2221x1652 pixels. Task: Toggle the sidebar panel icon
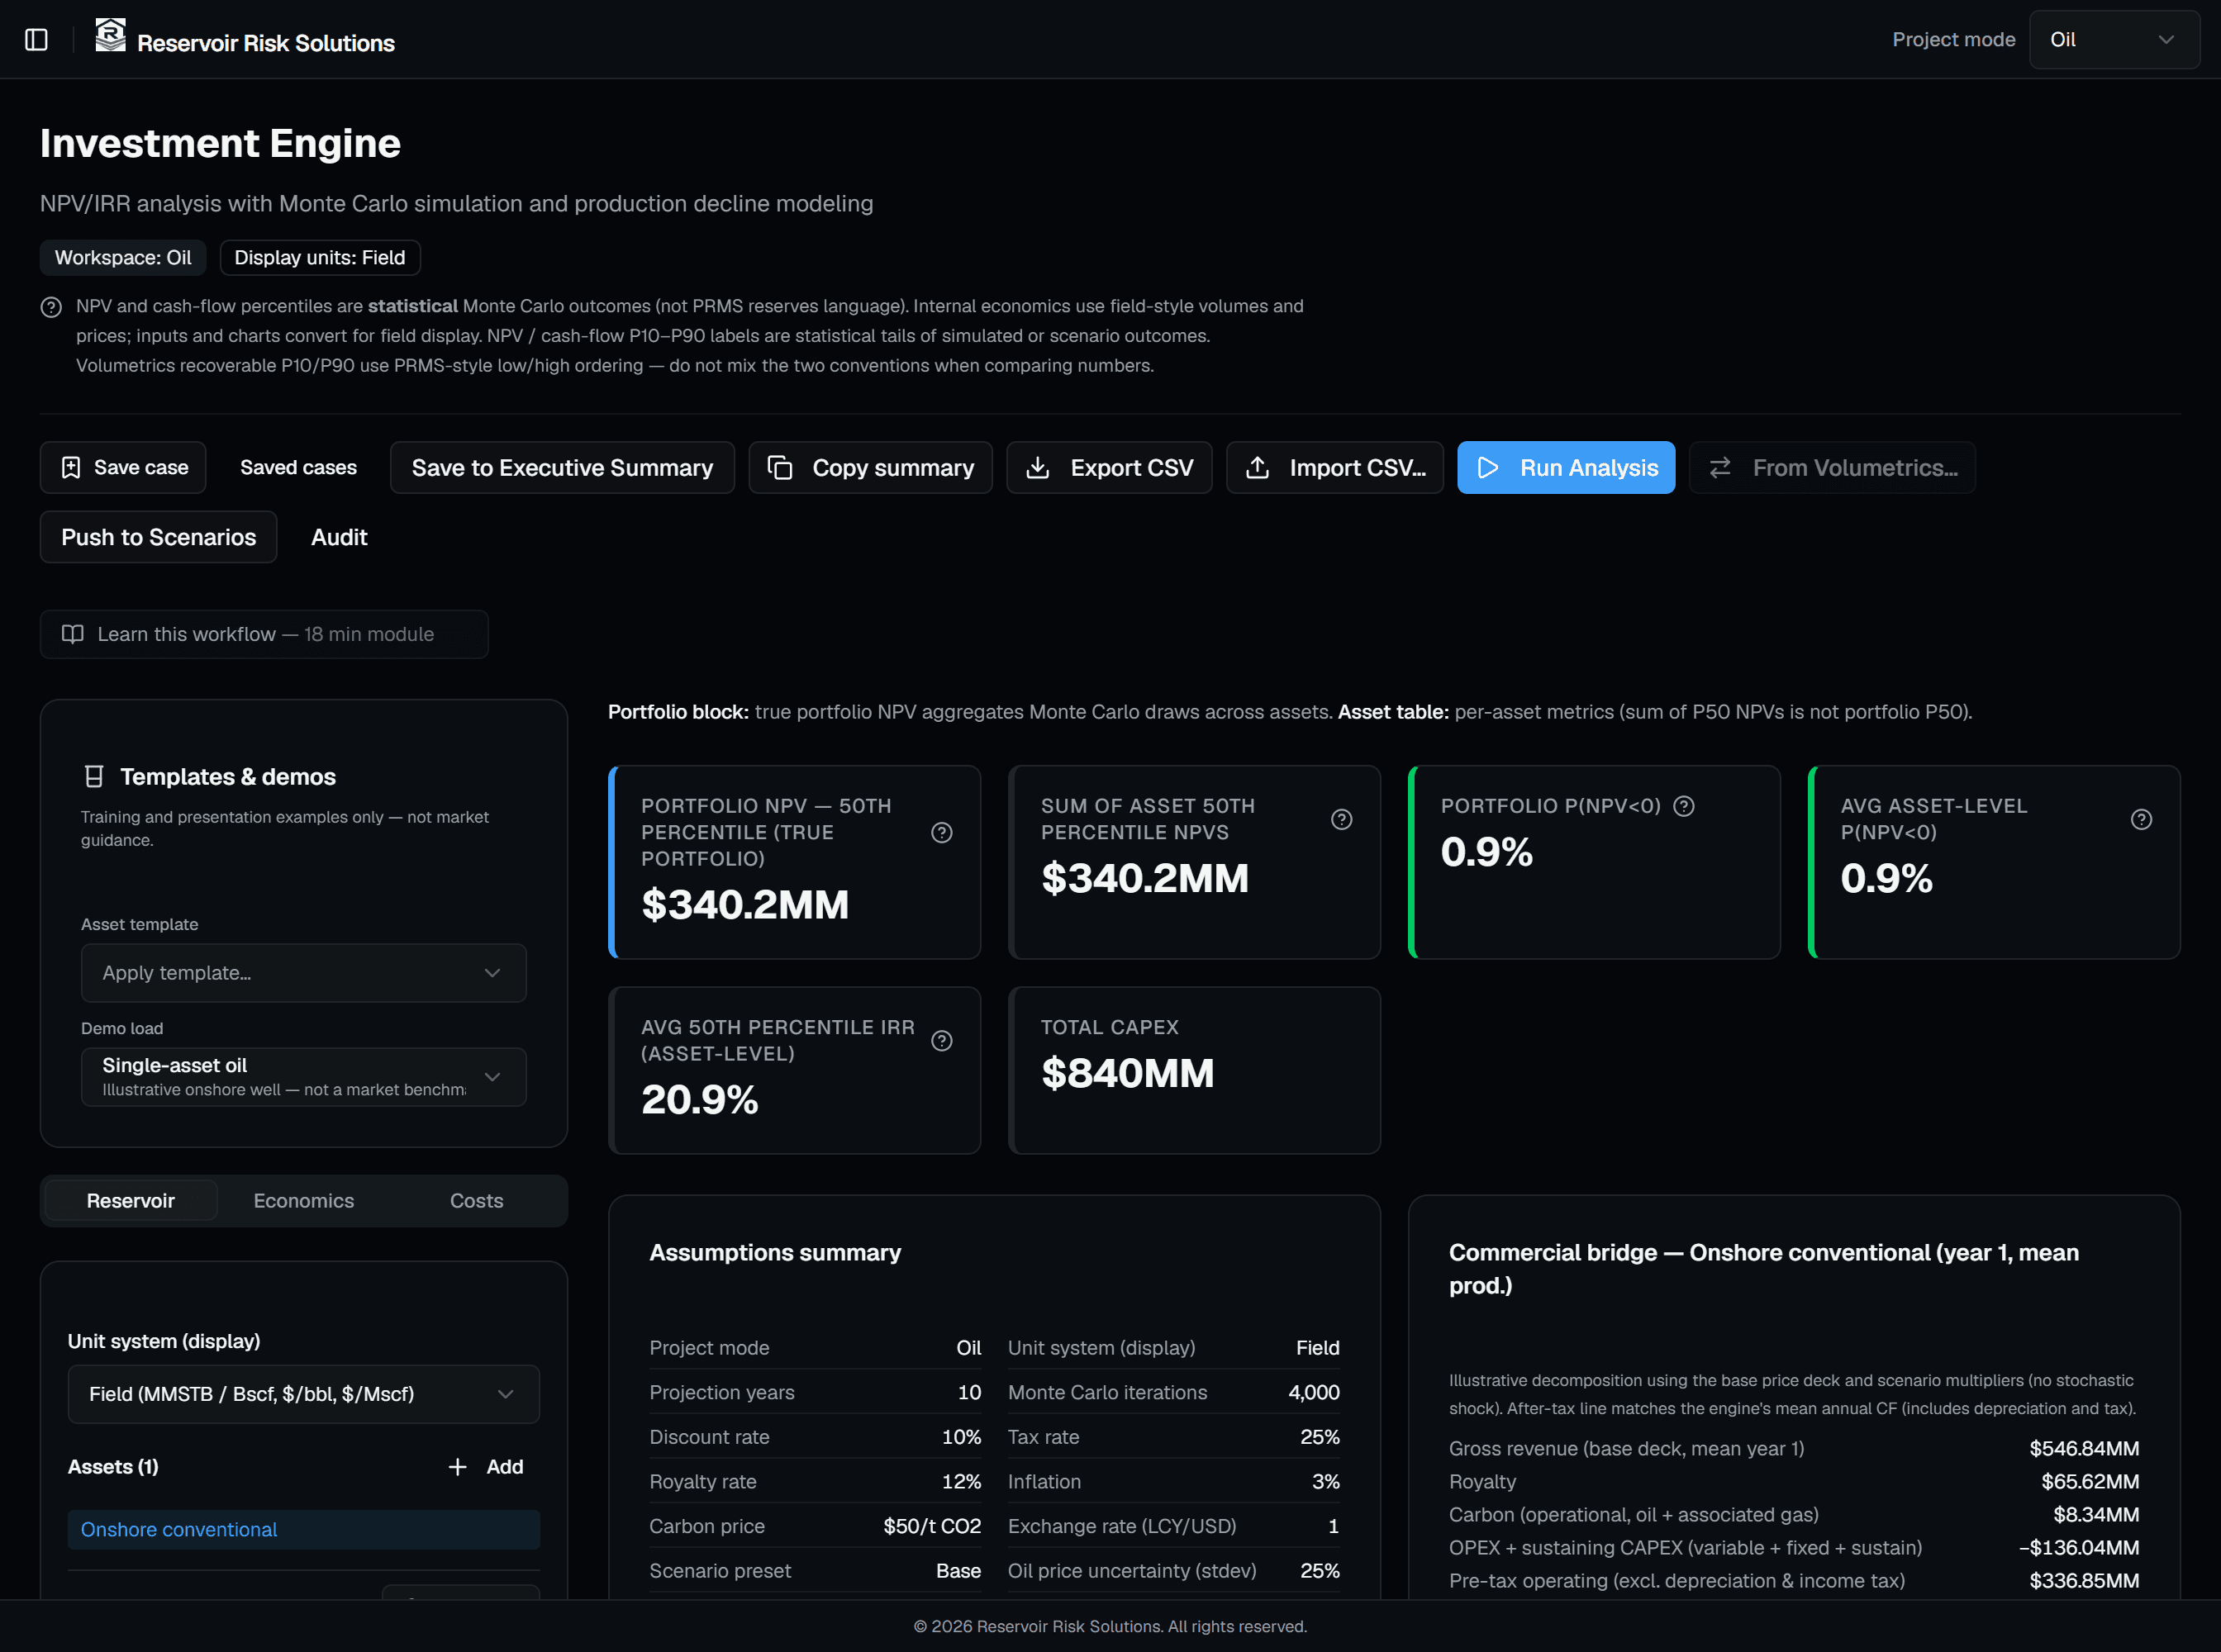pos(36,40)
